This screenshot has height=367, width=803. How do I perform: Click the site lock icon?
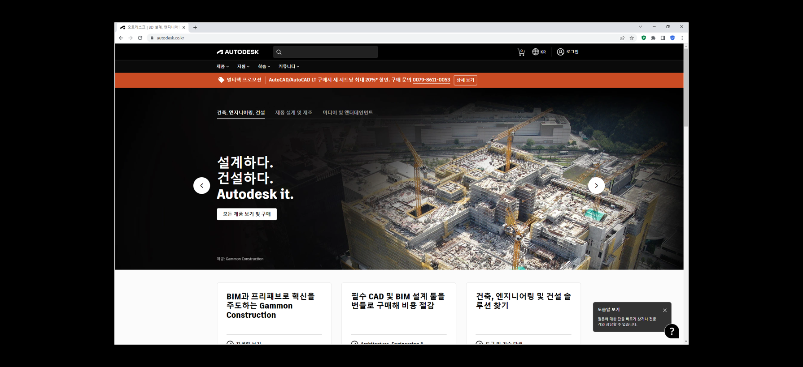coord(152,38)
